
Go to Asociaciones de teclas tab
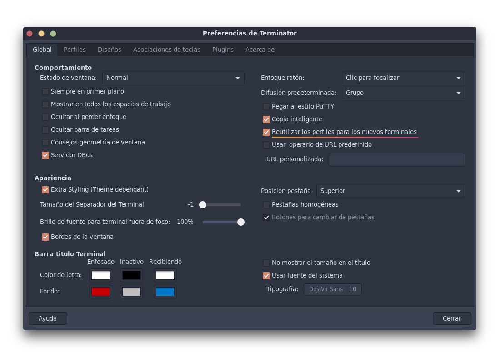click(166, 50)
